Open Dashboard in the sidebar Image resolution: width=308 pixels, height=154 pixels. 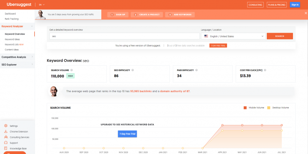point(10,14)
